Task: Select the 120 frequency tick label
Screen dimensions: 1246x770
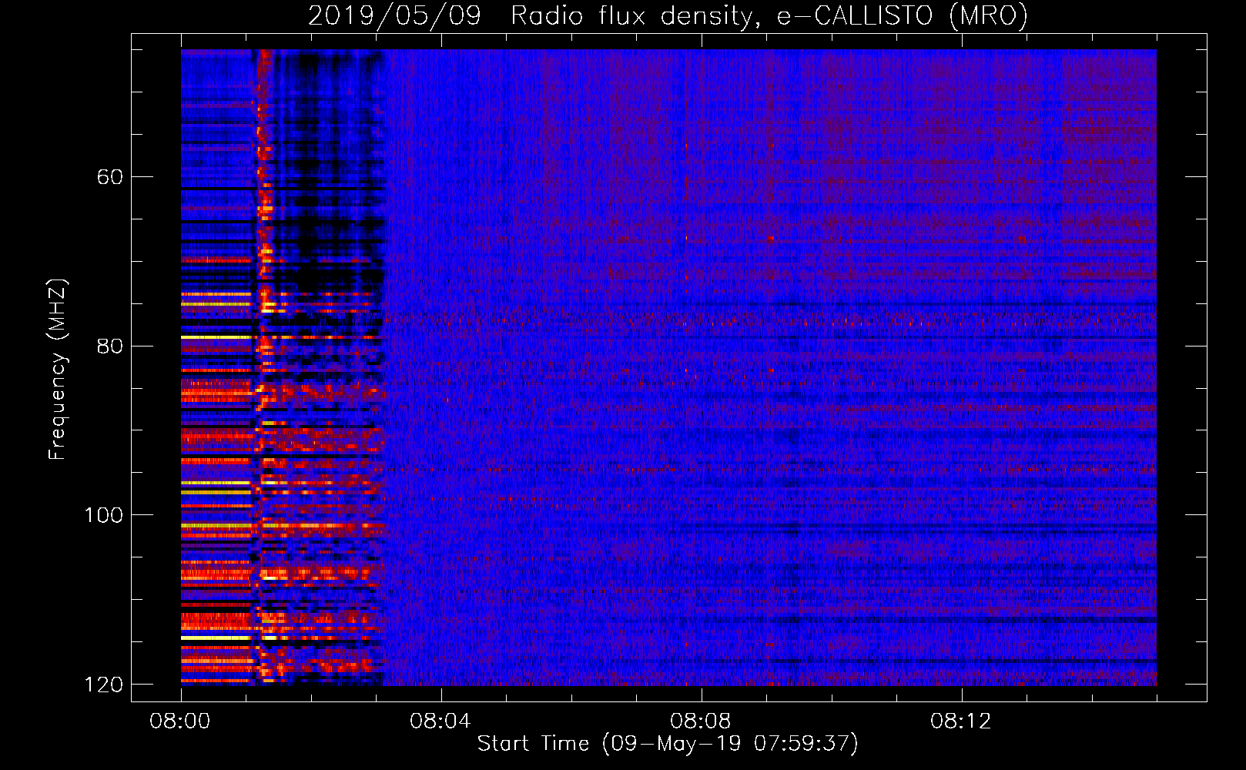Action: [103, 684]
